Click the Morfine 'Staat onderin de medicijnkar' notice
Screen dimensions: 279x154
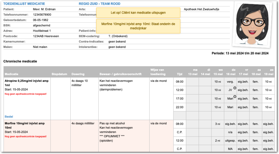tap(138, 26)
